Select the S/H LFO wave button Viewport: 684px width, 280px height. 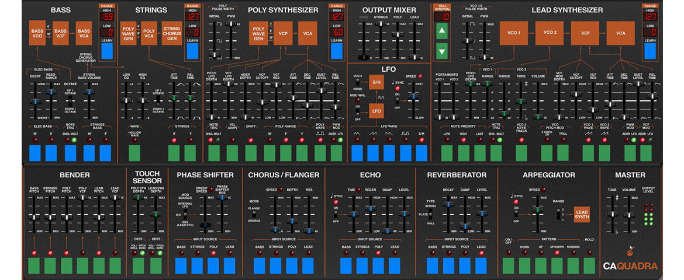click(422, 153)
